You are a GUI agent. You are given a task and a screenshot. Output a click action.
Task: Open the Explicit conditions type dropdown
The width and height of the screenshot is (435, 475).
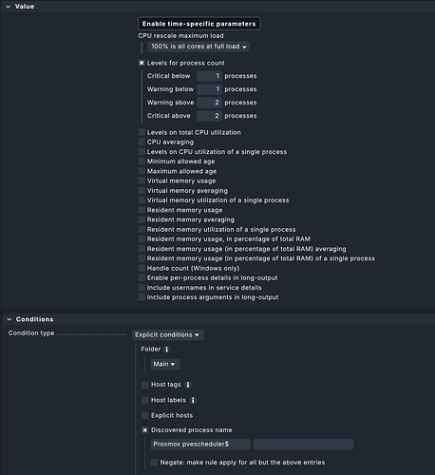(x=168, y=334)
